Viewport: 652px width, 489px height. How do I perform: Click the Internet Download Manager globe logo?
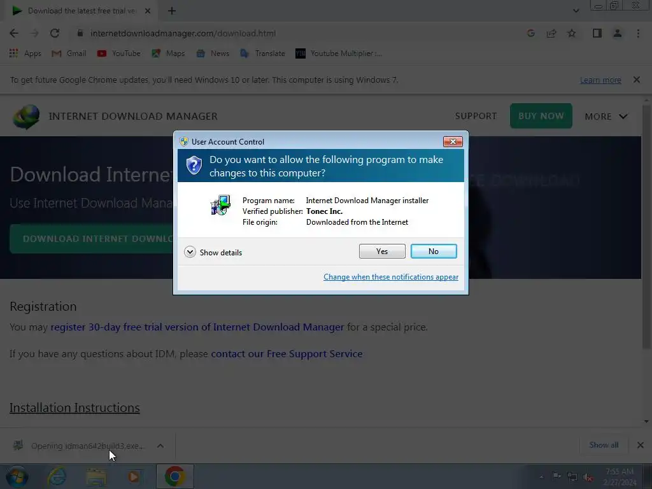click(26, 117)
